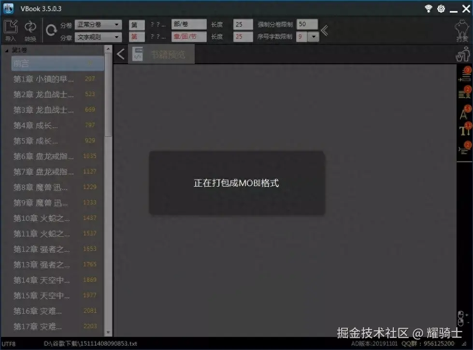The height and width of the screenshot is (350, 473).
Task: Go back with the left arrow icon
Action: [120, 54]
